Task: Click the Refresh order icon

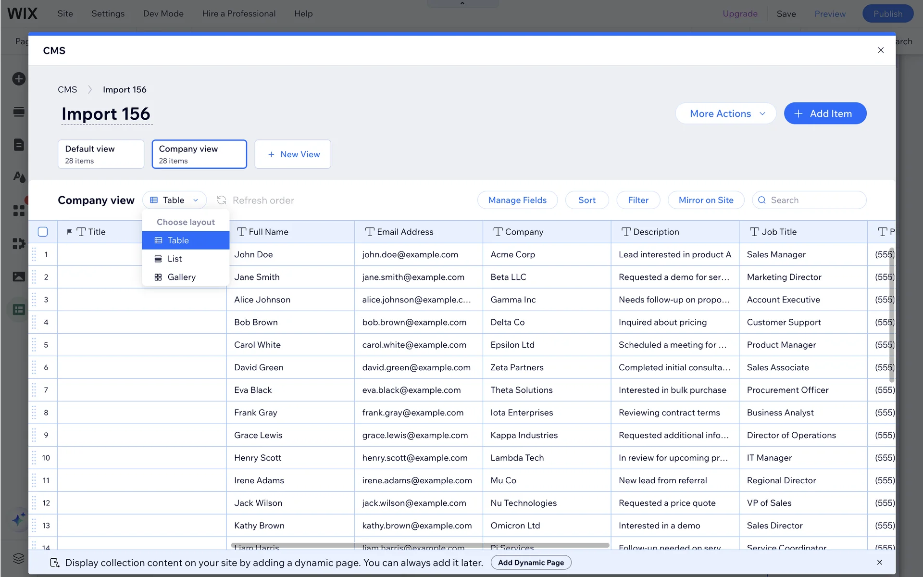Action: pos(222,200)
